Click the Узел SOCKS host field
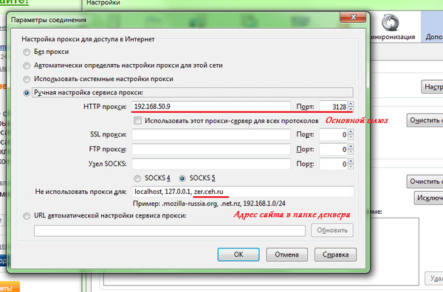This screenshot has height=292, width=443. pyautogui.click(x=211, y=164)
